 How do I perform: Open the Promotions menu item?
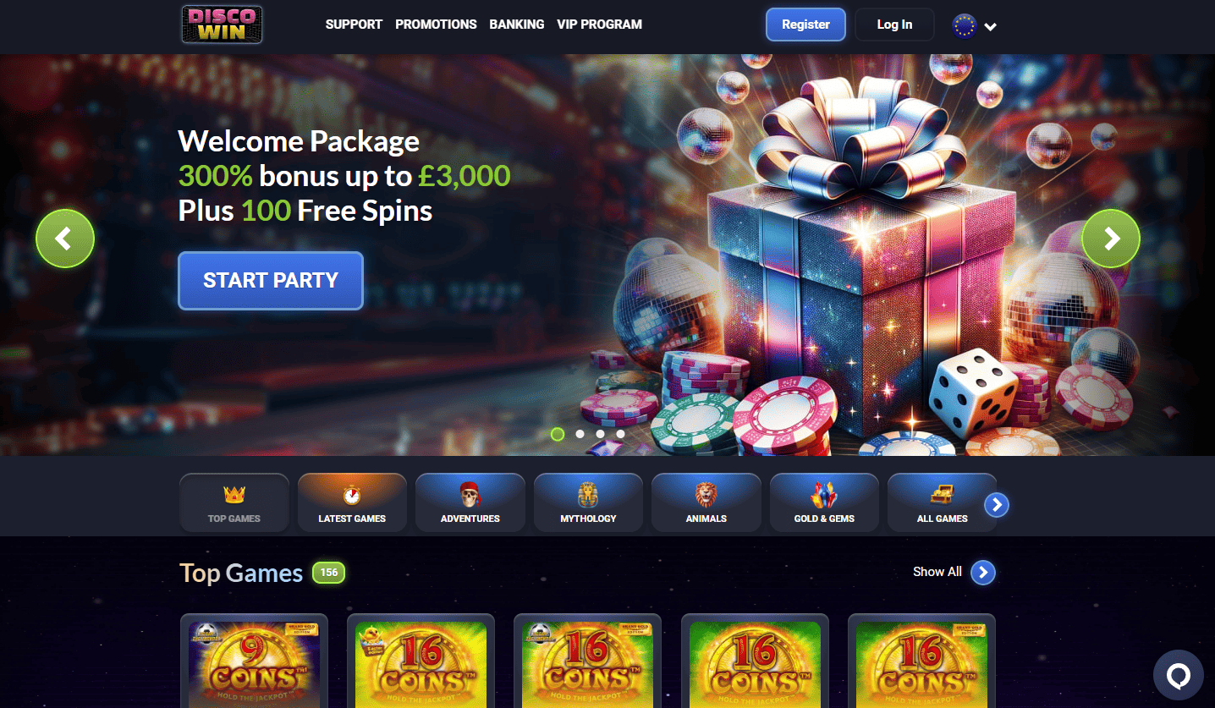[436, 25]
